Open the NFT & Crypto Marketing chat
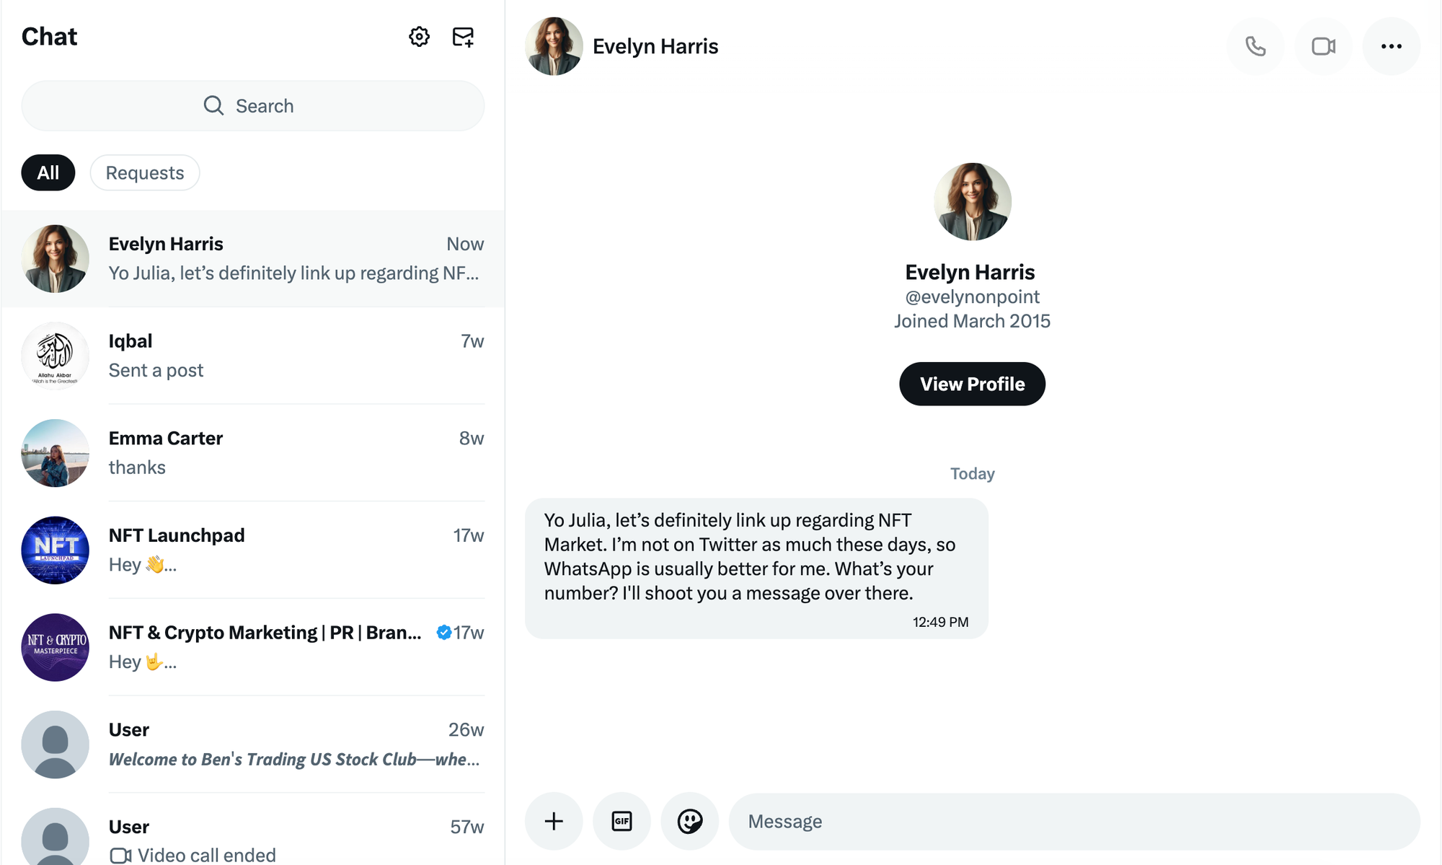The image size is (1442, 865). (252, 647)
